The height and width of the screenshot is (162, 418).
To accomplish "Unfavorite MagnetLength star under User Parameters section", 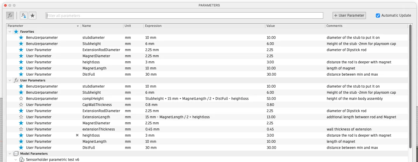I will click(21, 142).
